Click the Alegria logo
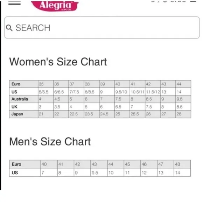The height and width of the screenshot is (203, 203). 55,6
